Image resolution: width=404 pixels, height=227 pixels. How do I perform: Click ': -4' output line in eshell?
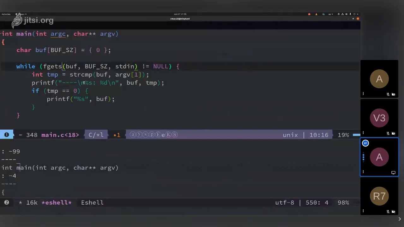[x=9, y=176]
